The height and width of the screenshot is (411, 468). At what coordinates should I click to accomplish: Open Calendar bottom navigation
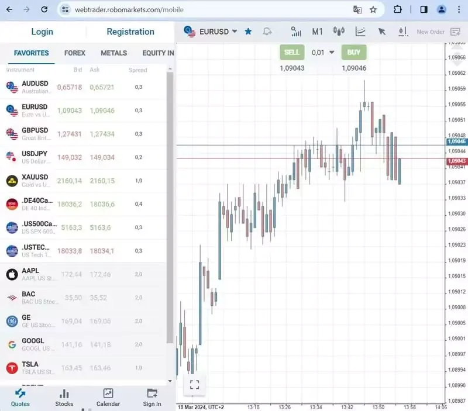108,398
